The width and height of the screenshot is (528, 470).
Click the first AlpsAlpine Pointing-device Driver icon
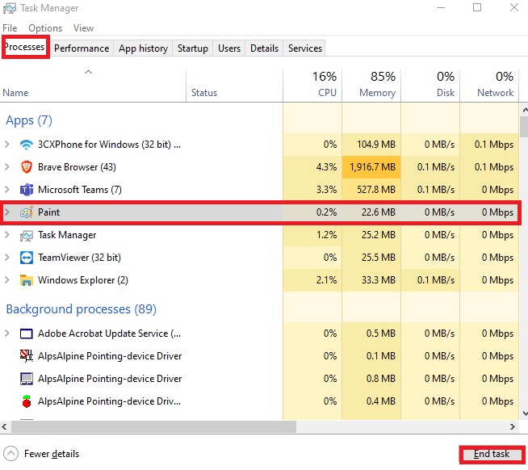27,356
